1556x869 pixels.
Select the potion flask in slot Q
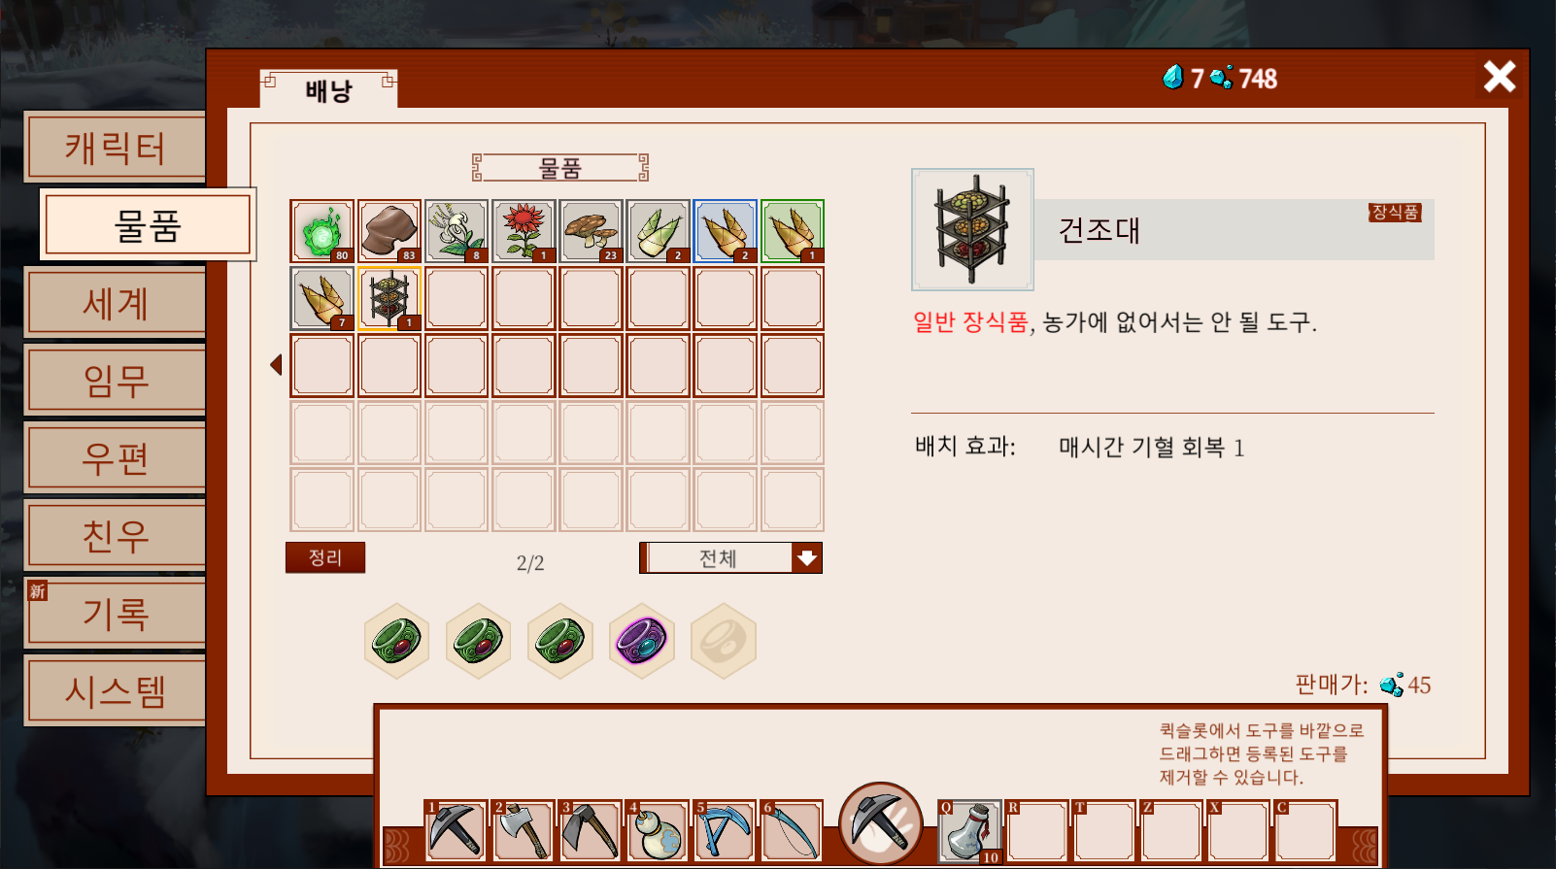[969, 831]
